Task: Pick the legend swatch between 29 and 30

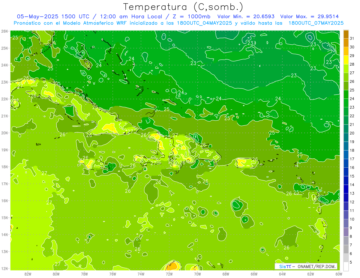Action: click(346, 51)
